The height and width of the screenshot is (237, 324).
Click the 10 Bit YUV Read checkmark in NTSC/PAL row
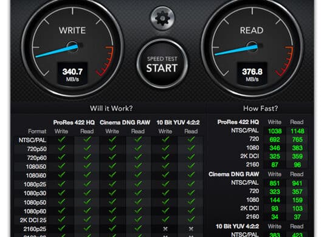[191, 140]
